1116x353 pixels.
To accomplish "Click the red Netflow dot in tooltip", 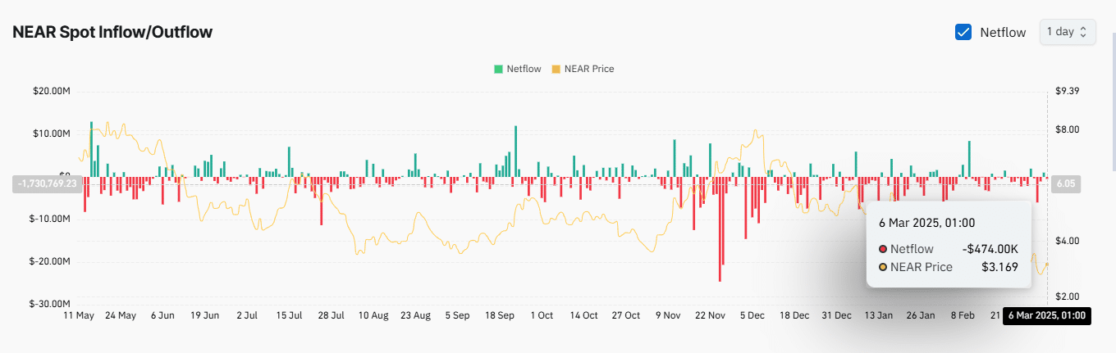I will pyautogui.click(x=883, y=249).
